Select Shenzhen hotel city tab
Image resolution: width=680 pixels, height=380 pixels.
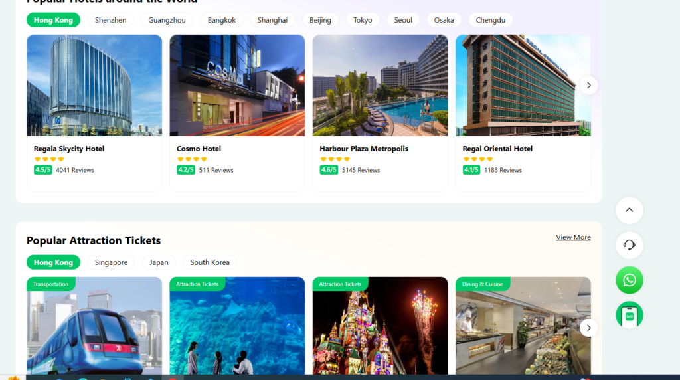(110, 20)
